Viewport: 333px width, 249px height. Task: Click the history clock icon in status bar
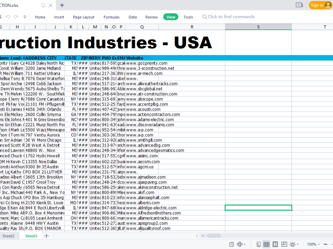pos(231,244)
